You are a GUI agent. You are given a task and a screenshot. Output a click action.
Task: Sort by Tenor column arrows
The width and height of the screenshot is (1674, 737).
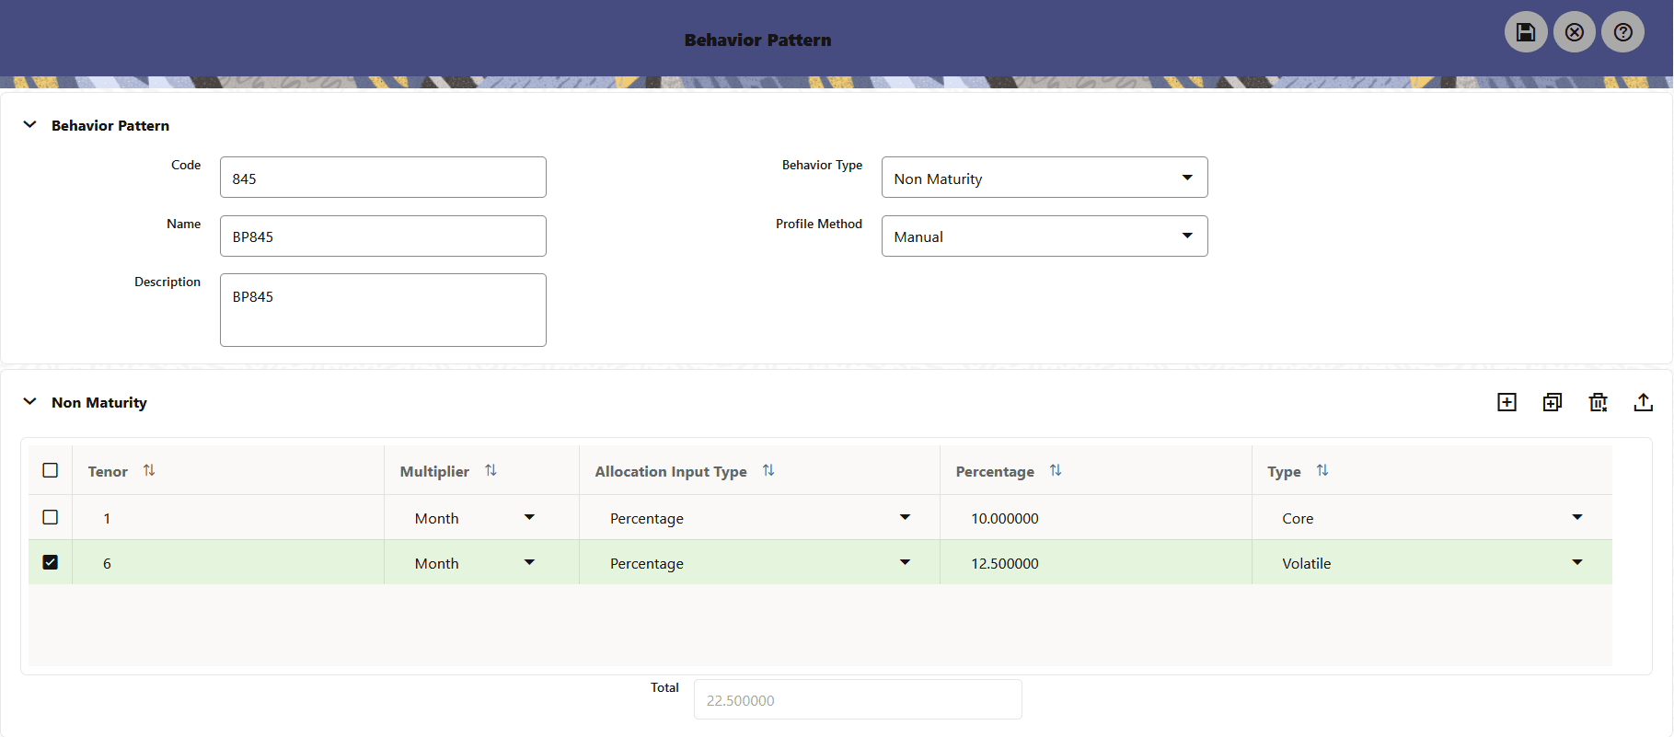point(149,470)
